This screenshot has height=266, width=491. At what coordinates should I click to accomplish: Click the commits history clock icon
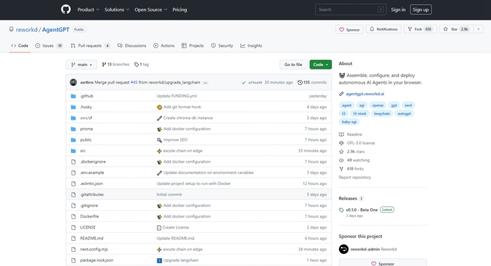click(299, 82)
